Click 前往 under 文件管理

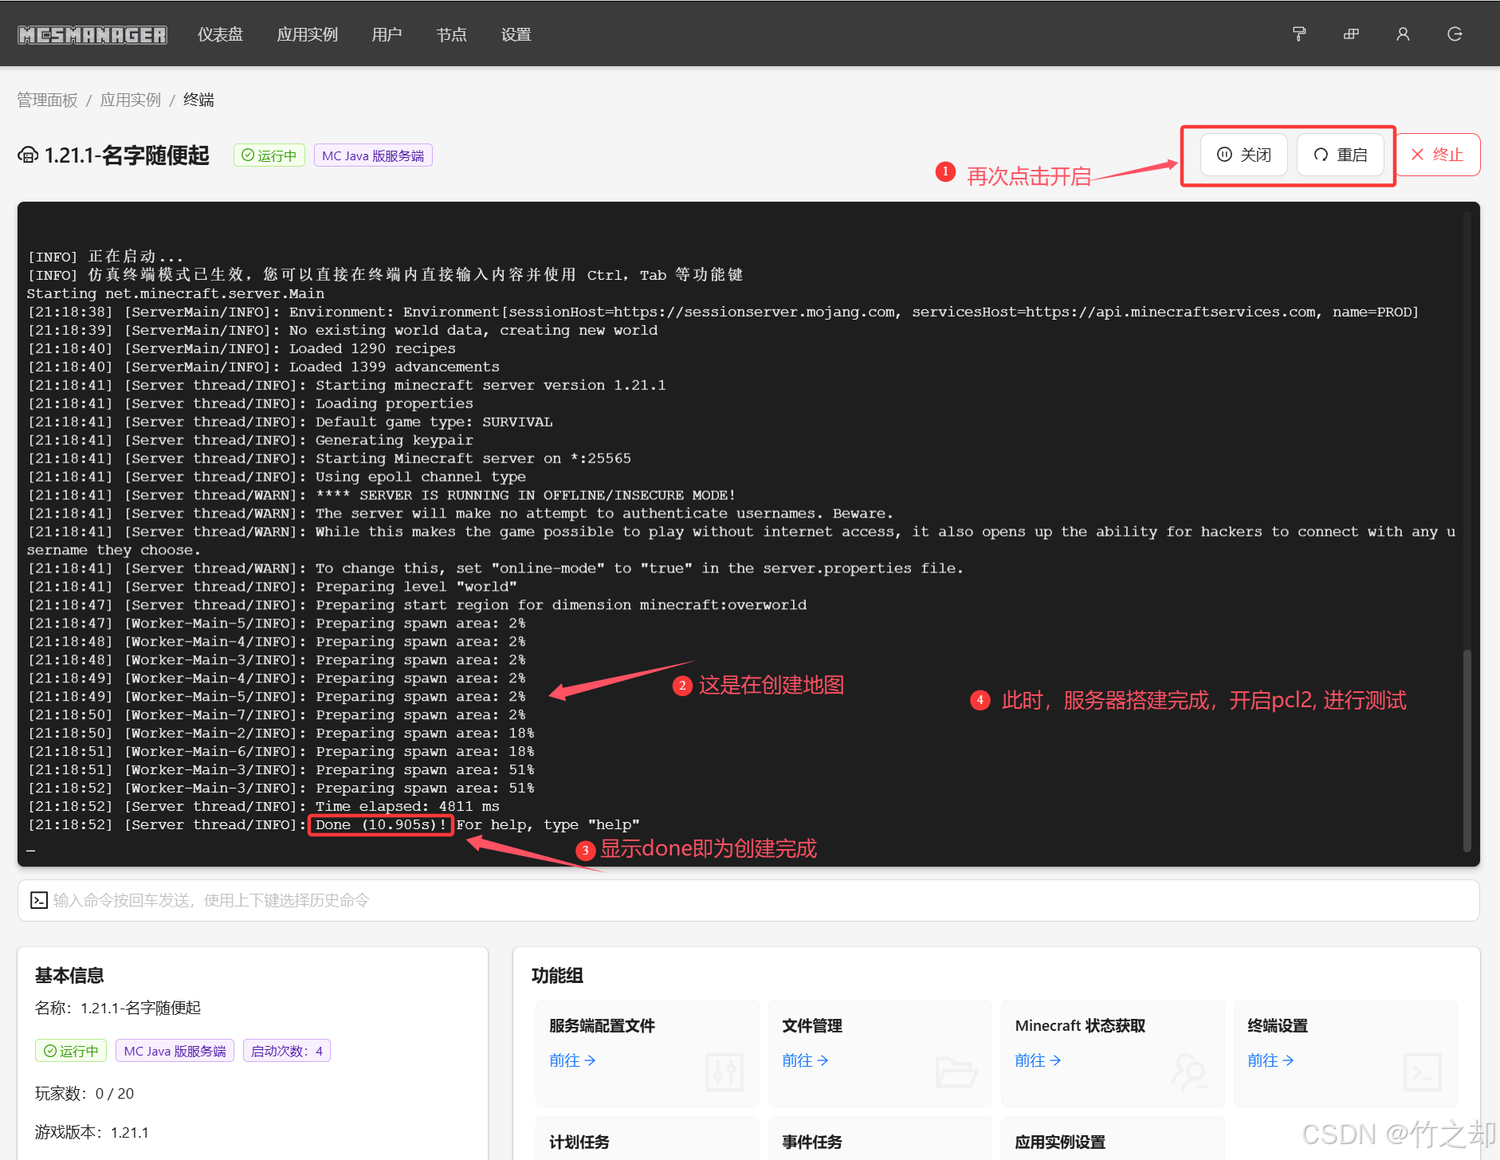(805, 1060)
